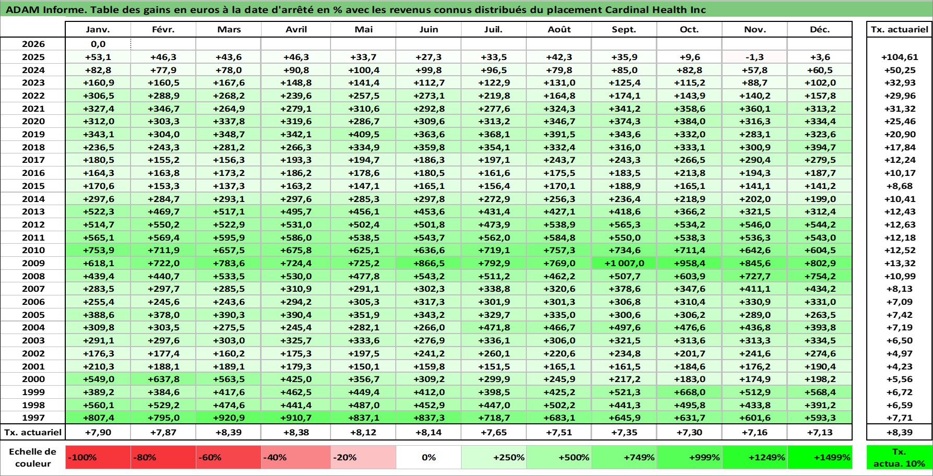
Task: Click the +409,5 cell in 2019 row
Action: click(363, 134)
